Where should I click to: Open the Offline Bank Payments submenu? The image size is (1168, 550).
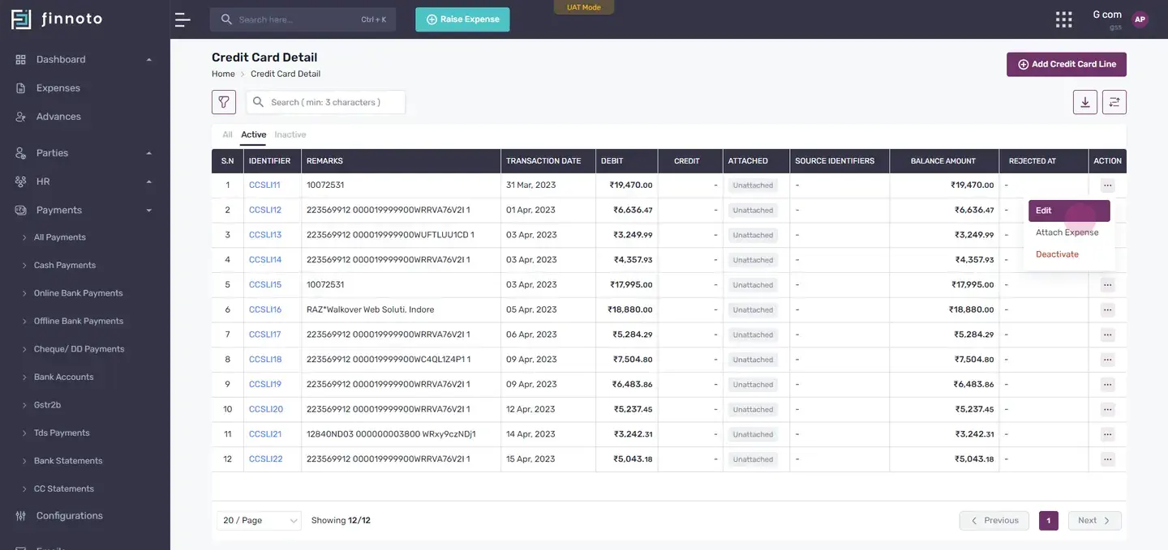click(79, 321)
